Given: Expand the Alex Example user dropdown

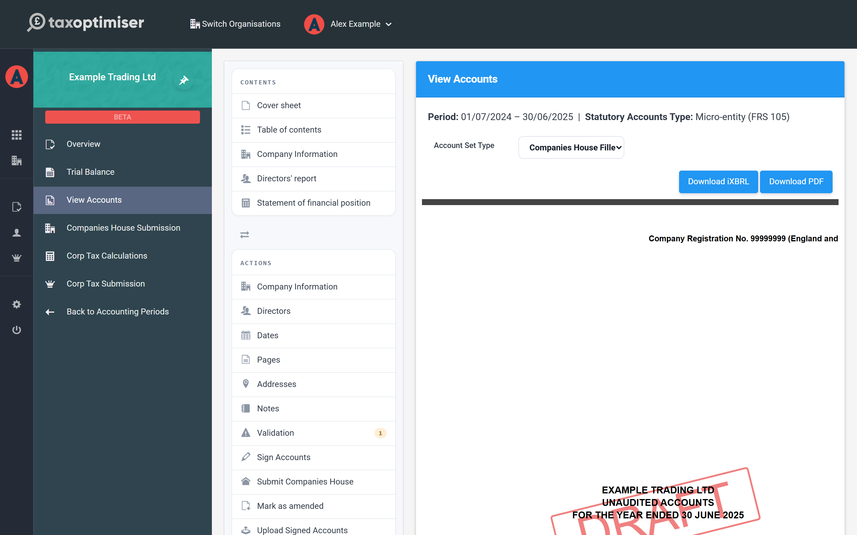Looking at the screenshot, I should (361, 24).
